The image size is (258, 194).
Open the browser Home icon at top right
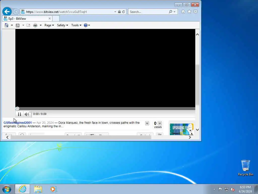pos(183,12)
